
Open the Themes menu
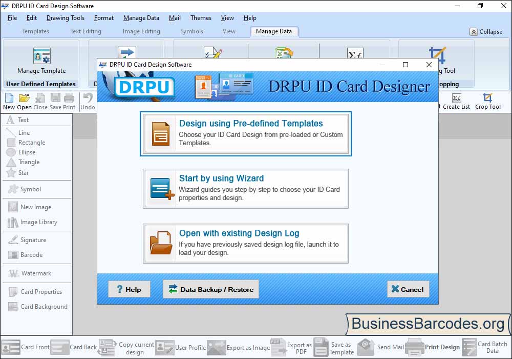[201, 18]
